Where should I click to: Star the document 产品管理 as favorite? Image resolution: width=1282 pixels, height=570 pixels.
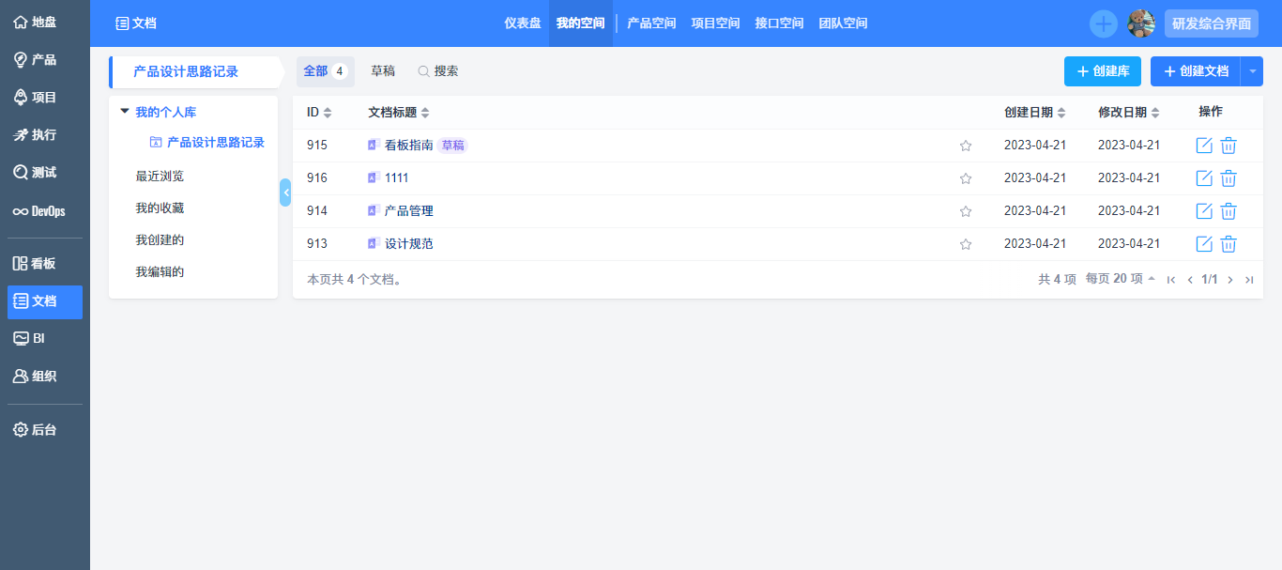[x=966, y=210]
